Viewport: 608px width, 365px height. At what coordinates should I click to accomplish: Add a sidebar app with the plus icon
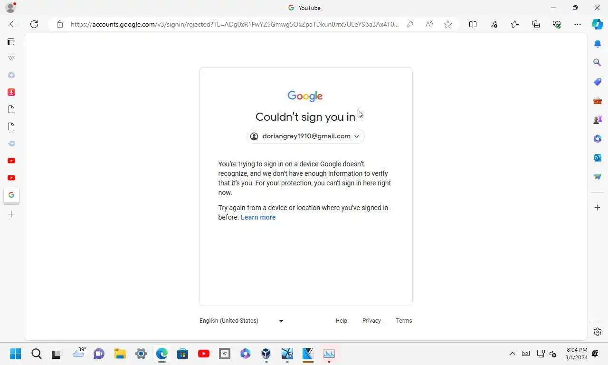(598, 208)
